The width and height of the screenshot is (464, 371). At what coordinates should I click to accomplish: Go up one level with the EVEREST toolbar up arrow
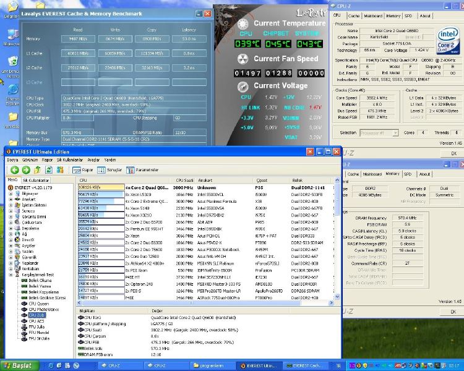(37, 170)
